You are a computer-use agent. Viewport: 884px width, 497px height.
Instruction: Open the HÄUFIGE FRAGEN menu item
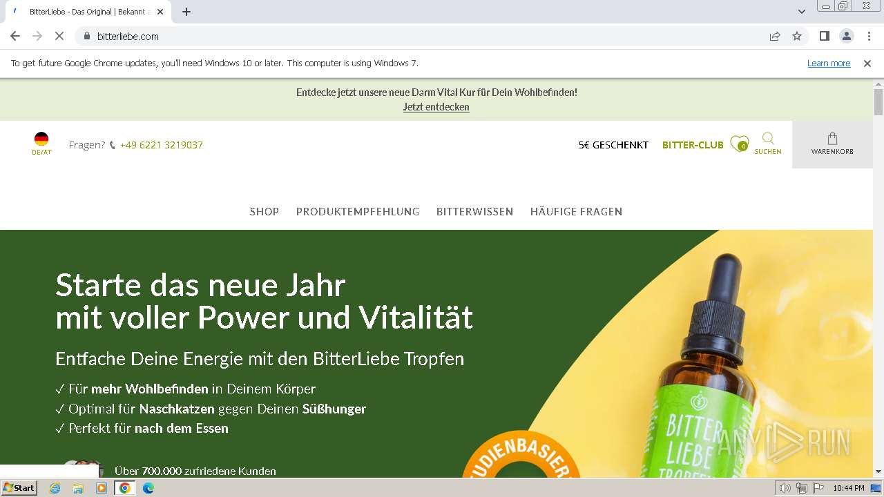(x=576, y=212)
